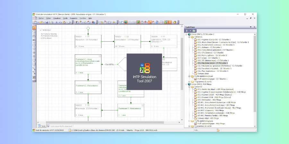Switch to the Toile tab
The height and width of the screenshot is (144, 289).
coord(42,126)
